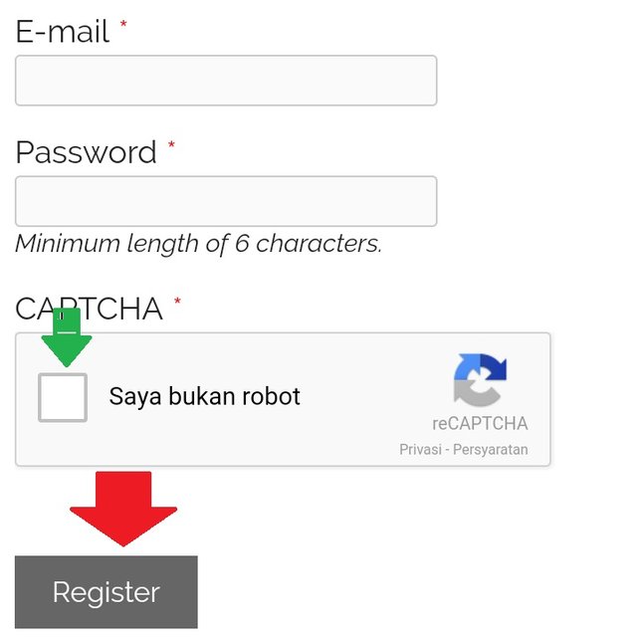Click the Minimum length of 6 characters hint
The height and width of the screenshot is (637, 637).
[198, 244]
